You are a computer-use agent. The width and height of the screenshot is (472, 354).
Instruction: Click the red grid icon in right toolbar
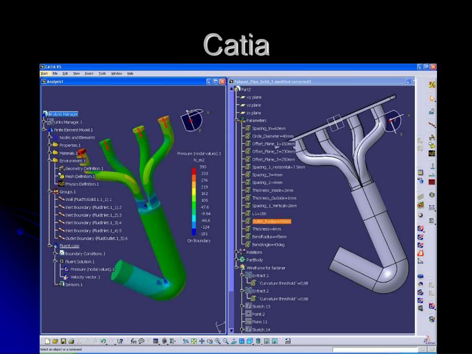(431, 182)
